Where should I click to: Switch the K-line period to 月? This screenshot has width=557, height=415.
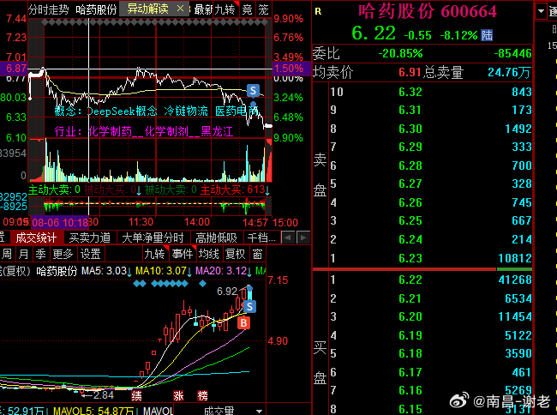pos(23,254)
